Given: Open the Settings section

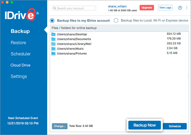Looking at the screenshot, I should pyautogui.click(x=19, y=76).
